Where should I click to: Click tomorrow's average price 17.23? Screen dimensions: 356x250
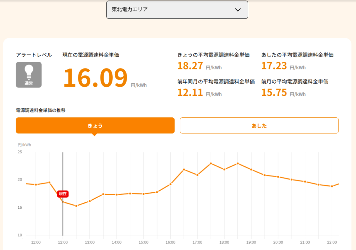click(274, 66)
